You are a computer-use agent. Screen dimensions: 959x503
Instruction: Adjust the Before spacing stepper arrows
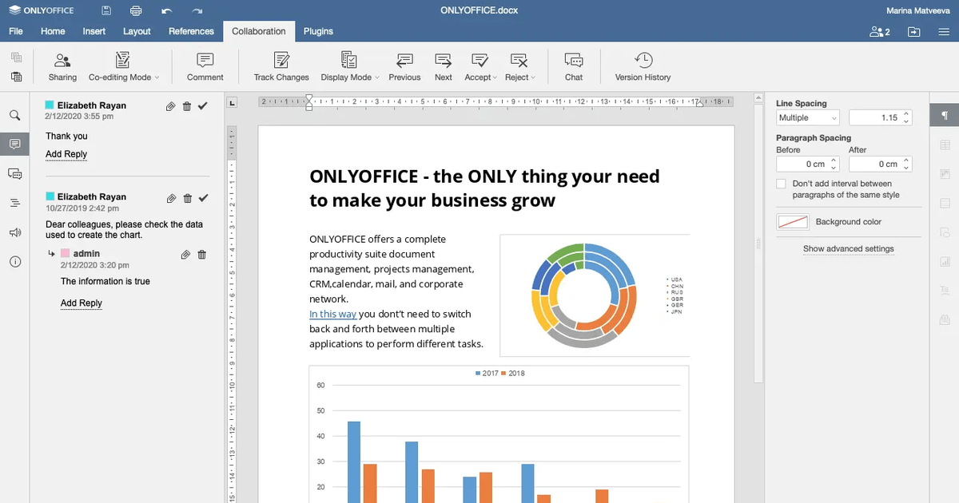(834, 164)
